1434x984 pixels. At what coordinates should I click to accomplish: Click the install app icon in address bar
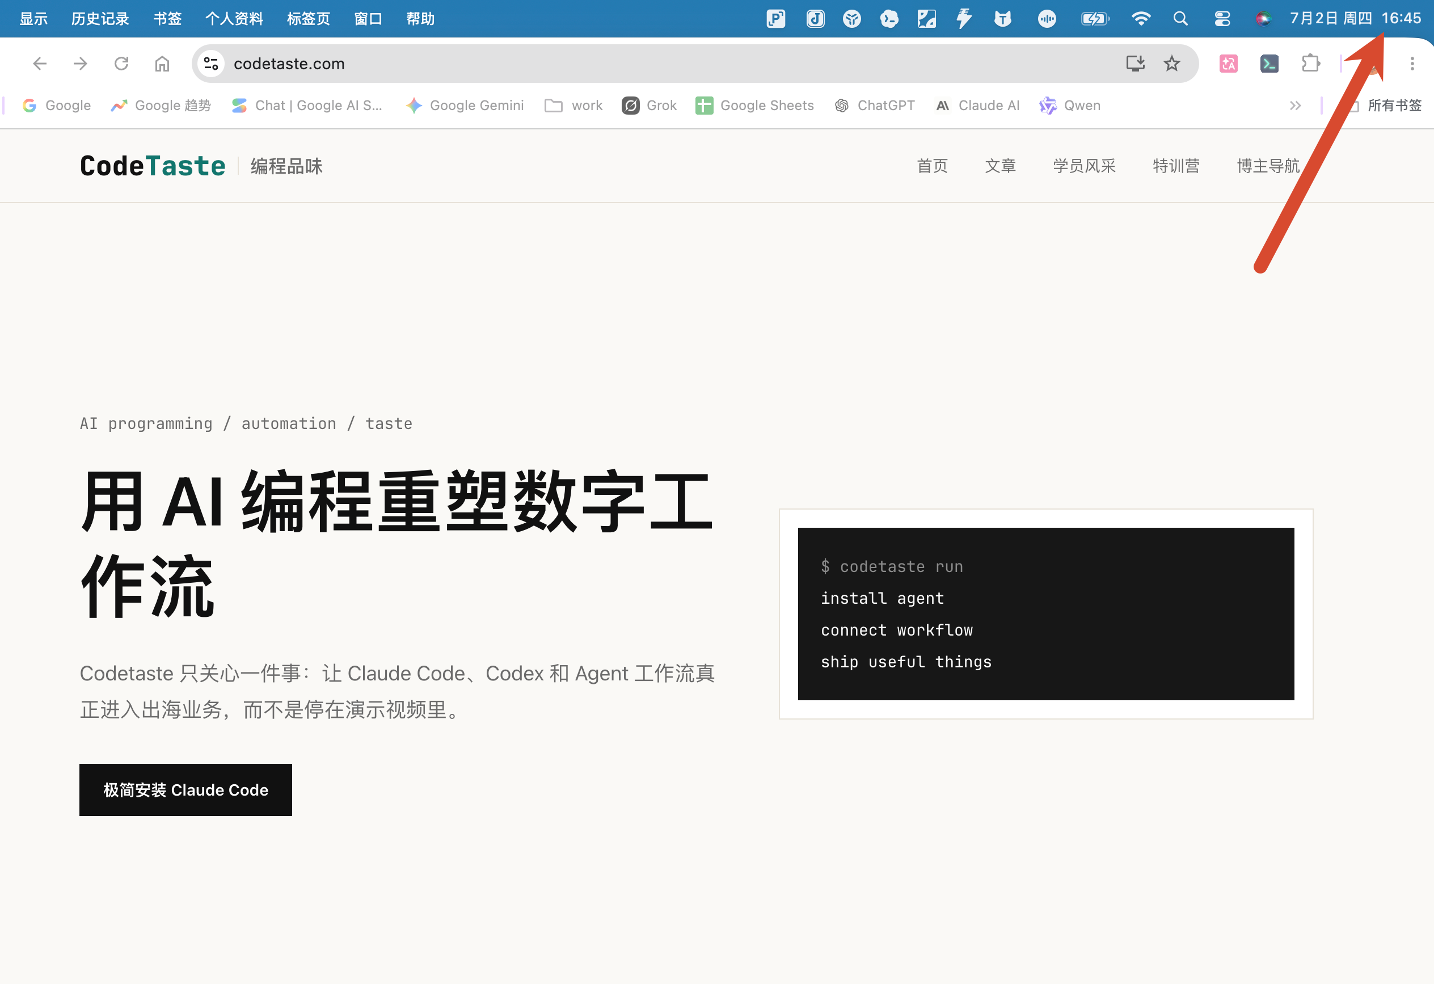[x=1136, y=64]
